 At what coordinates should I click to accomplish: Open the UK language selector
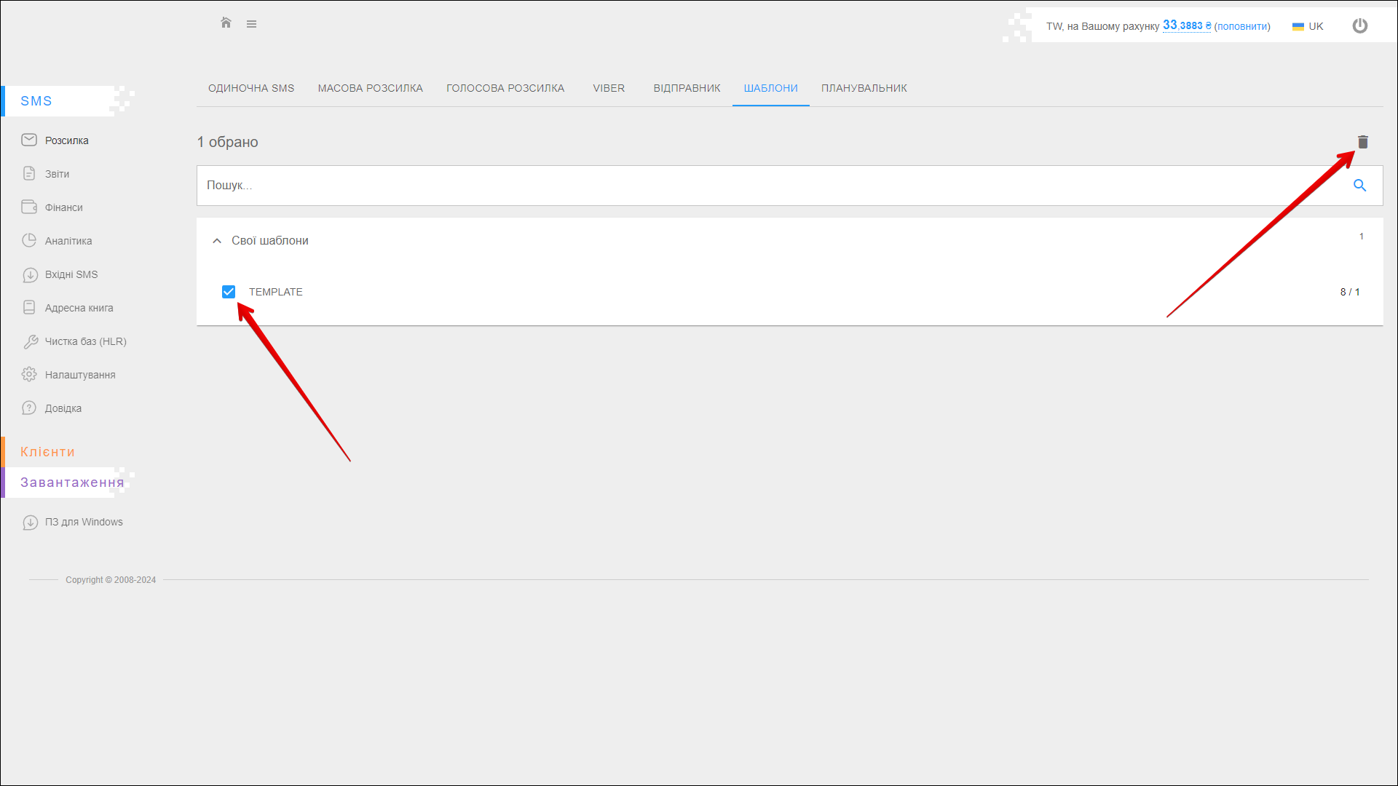click(x=1308, y=26)
